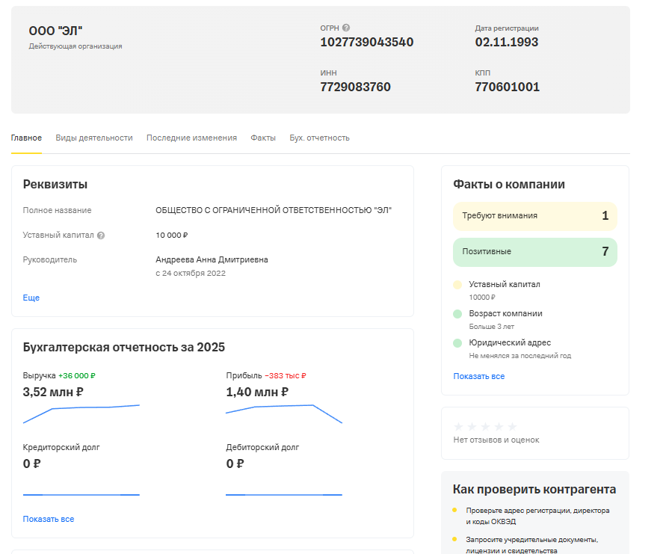Click the Нет отзывов и оценок text
672x554 pixels.
(x=496, y=440)
